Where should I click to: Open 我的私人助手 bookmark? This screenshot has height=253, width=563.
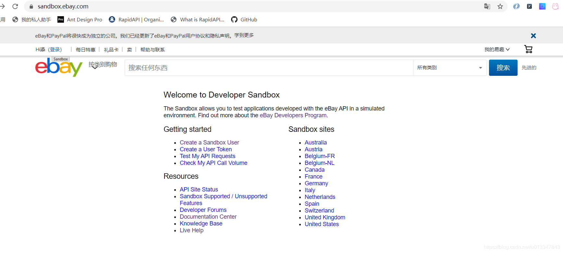coord(31,19)
